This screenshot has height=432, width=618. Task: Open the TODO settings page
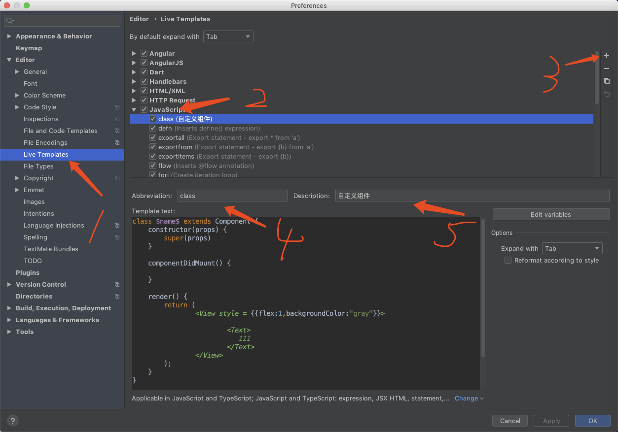[x=33, y=261]
